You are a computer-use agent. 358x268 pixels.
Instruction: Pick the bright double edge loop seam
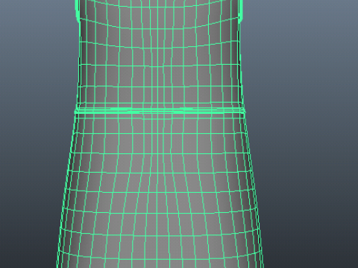[x=160, y=111]
